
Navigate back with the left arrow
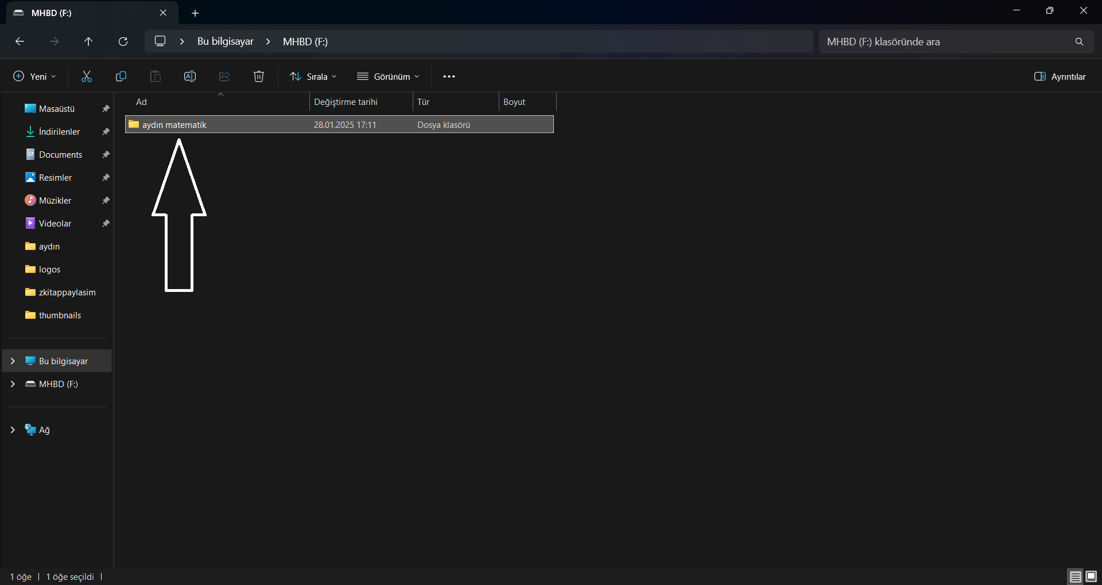pyautogui.click(x=20, y=41)
